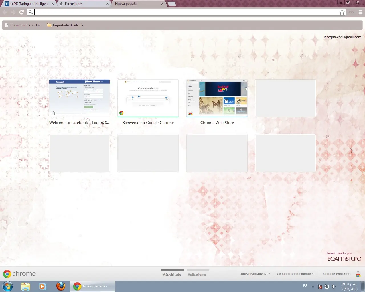Click the Chrome 'Nueva pestaña' taskbar button
The image size is (365, 292).
click(x=93, y=286)
